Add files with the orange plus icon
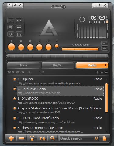Screen dimensions: 114x146 pos(11,138)
